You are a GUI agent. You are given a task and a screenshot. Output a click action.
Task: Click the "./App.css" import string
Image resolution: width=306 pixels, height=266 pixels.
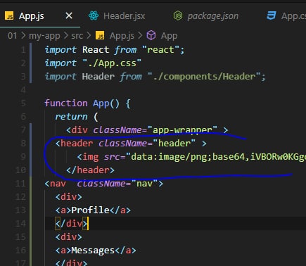click(112, 63)
